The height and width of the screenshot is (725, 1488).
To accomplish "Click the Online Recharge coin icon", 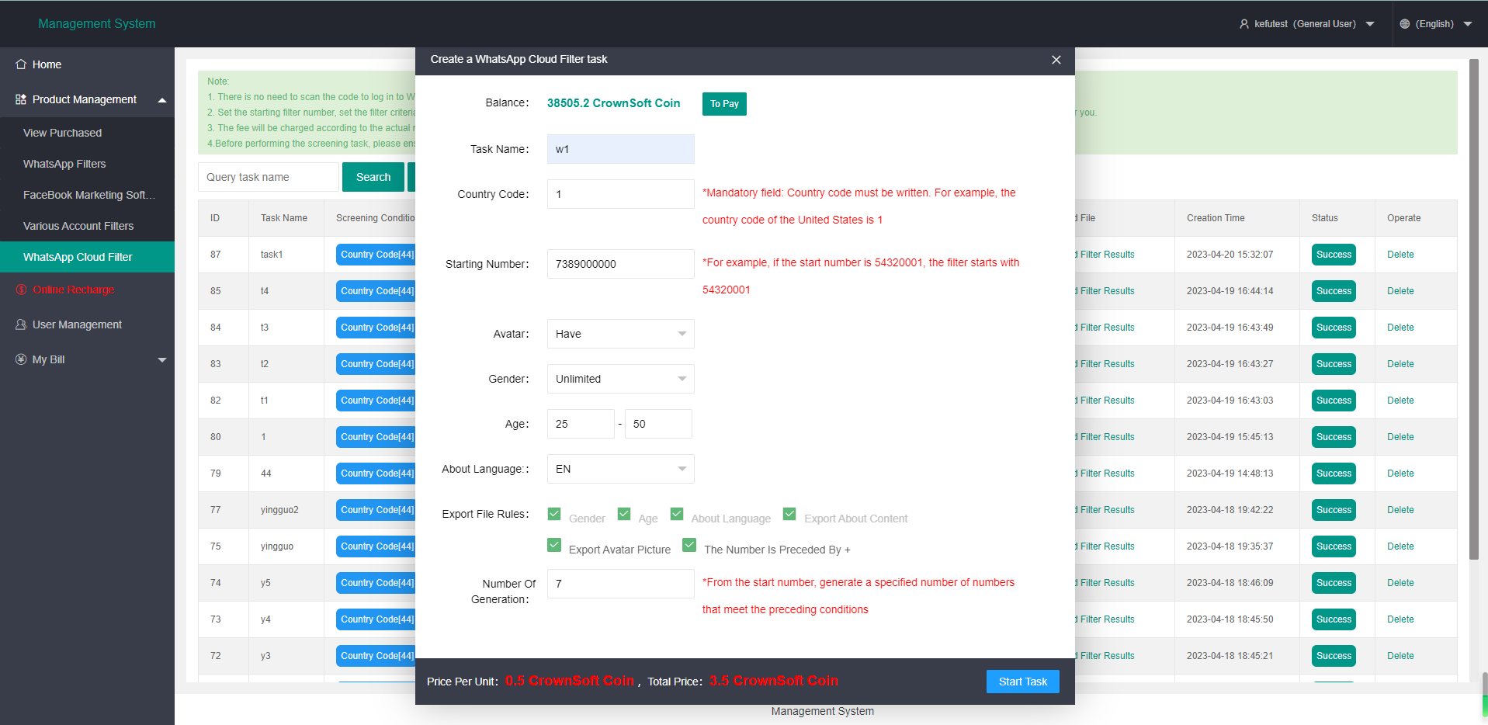I will 21,290.
